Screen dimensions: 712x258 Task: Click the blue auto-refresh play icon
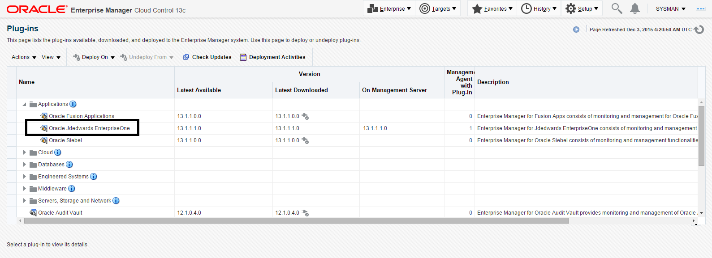pyautogui.click(x=576, y=30)
